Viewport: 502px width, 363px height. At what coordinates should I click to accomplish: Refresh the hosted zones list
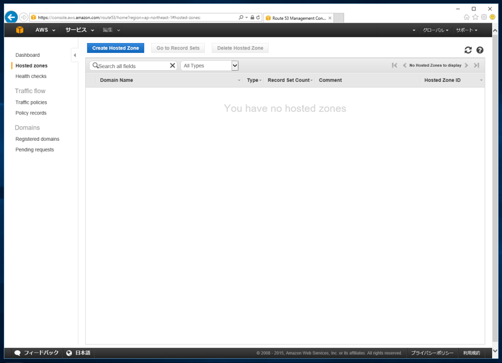click(x=468, y=50)
